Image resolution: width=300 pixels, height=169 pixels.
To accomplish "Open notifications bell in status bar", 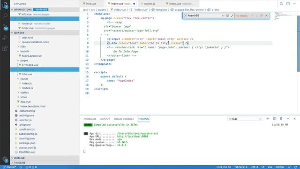I will 296,167.
